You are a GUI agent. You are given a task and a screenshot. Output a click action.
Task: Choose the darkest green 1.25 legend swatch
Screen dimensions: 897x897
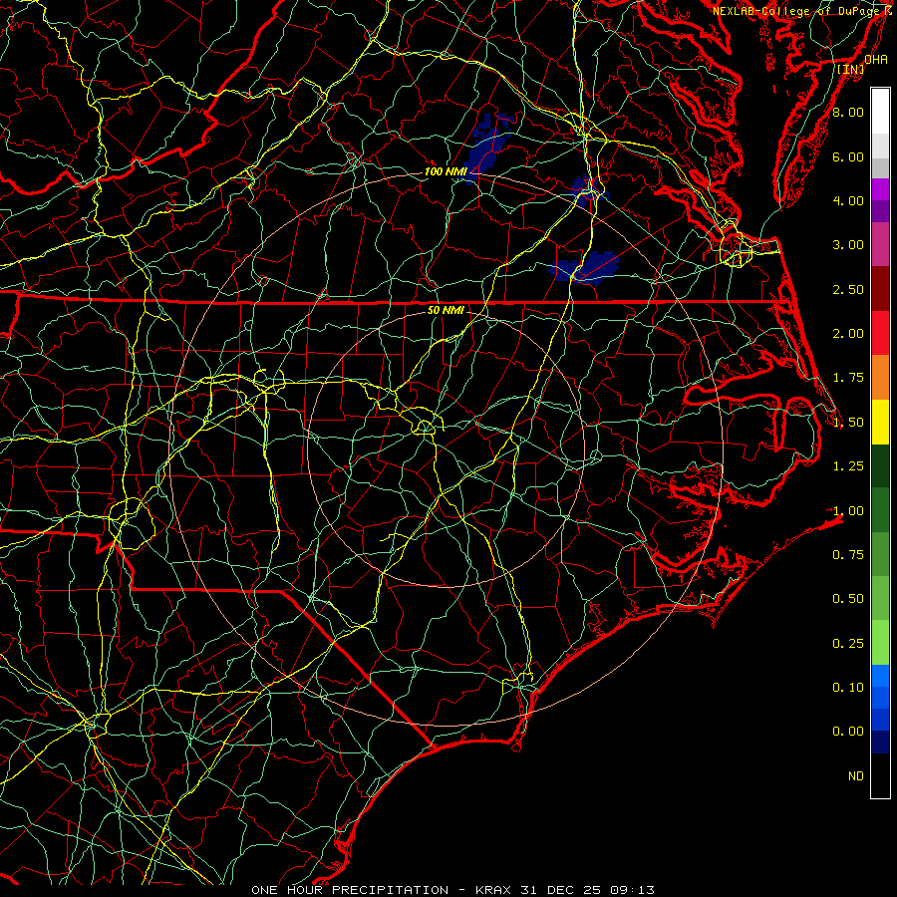pyautogui.click(x=880, y=466)
